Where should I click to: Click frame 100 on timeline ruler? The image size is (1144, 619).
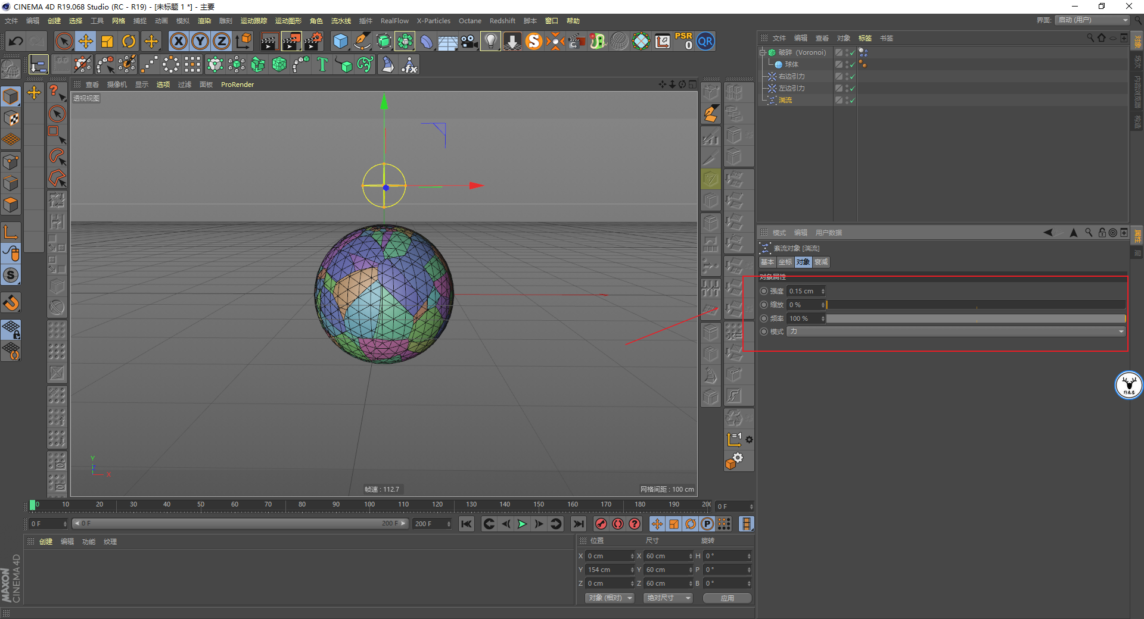[369, 505]
